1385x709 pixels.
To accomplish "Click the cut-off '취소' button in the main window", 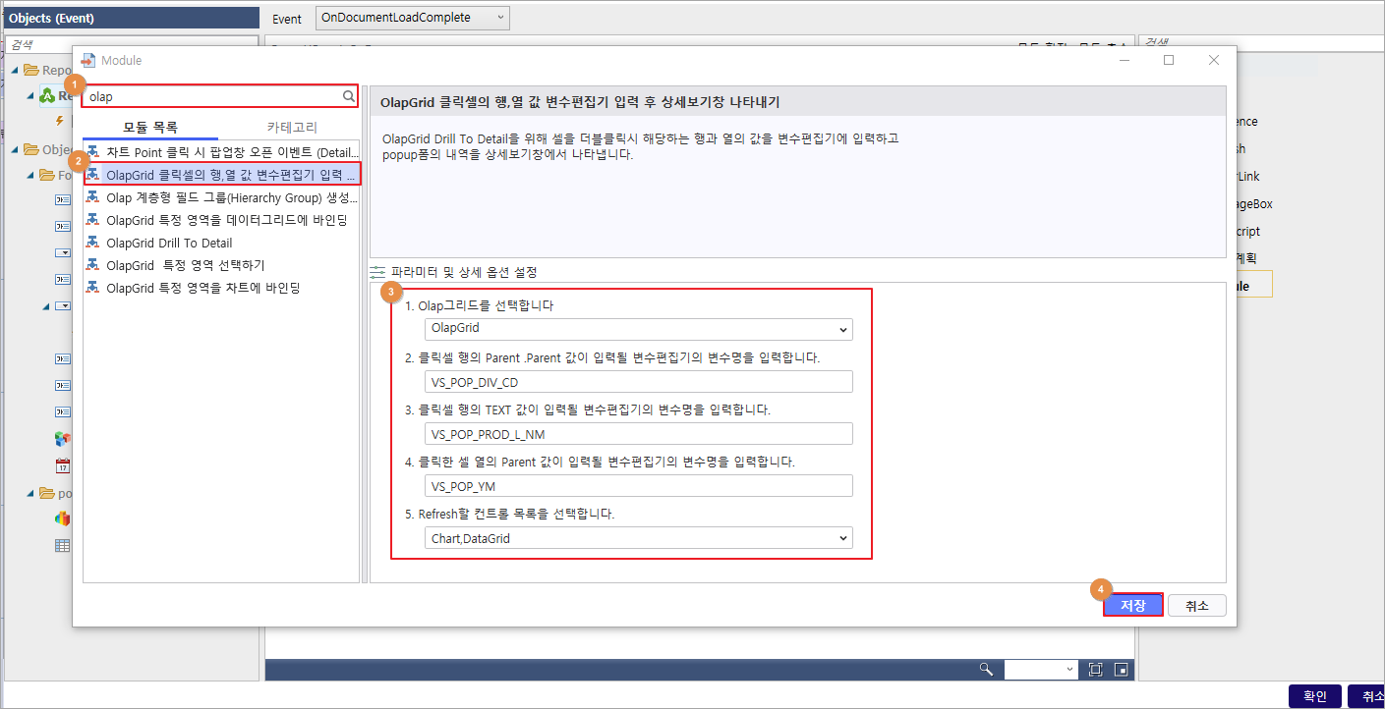I will (1366, 696).
